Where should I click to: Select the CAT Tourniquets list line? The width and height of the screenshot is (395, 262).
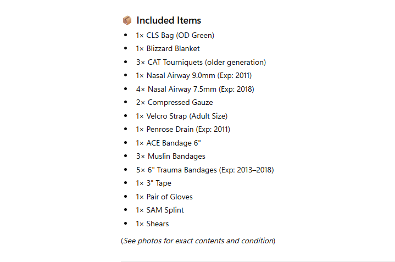(201, 62)
